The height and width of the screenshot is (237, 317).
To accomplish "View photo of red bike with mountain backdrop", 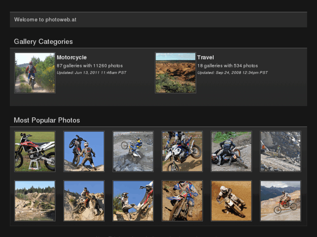I will tap(280, 201).
